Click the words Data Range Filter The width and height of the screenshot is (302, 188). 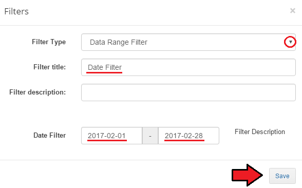[x=119, y=42]
